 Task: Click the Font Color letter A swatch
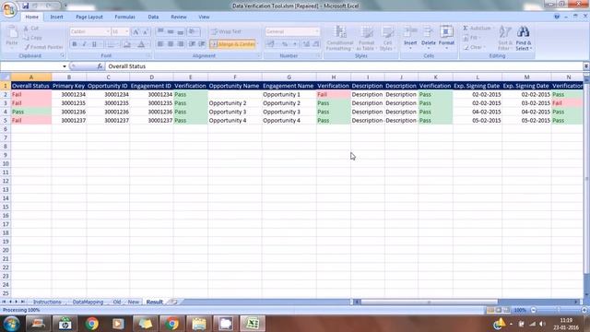coord(141,44)
